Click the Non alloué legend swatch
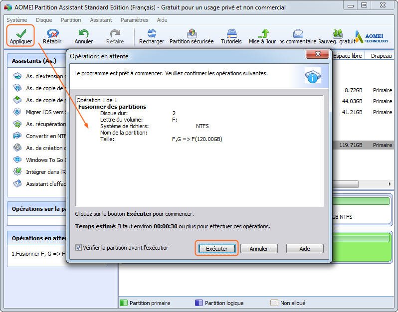Screen dimensions: 398x312 274,303
